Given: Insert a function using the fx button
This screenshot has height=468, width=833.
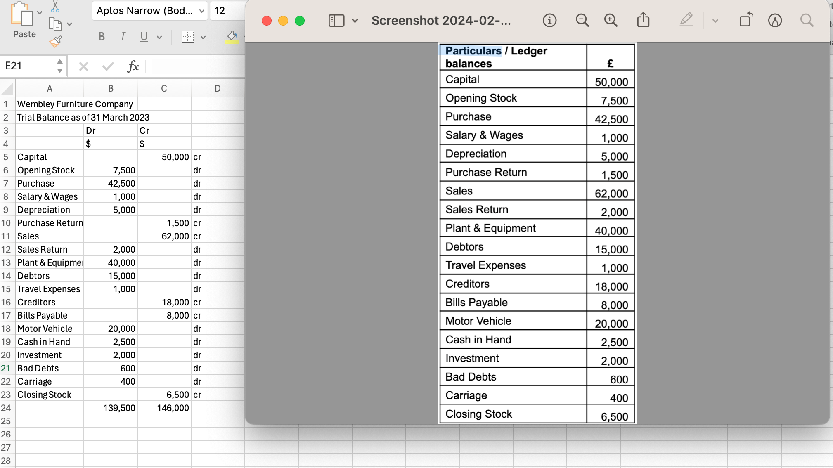Looking at the screenshot, I should point(133,66).
